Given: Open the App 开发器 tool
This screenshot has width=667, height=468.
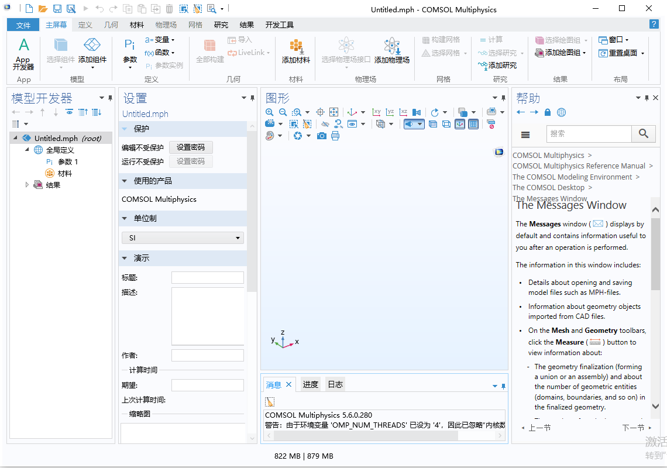Looking at the screenshot, I should point(23,54).
